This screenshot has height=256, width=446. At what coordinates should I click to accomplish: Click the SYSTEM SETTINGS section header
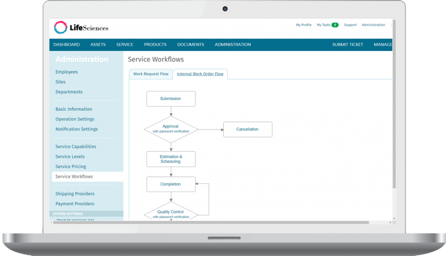tap(86, 214)
